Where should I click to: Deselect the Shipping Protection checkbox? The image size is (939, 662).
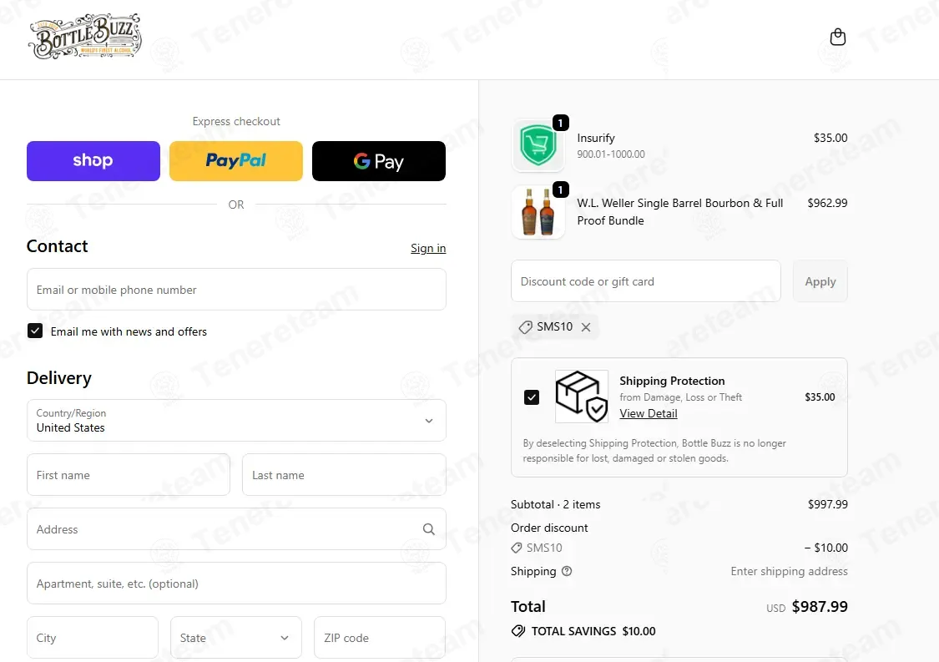(532, 397)
